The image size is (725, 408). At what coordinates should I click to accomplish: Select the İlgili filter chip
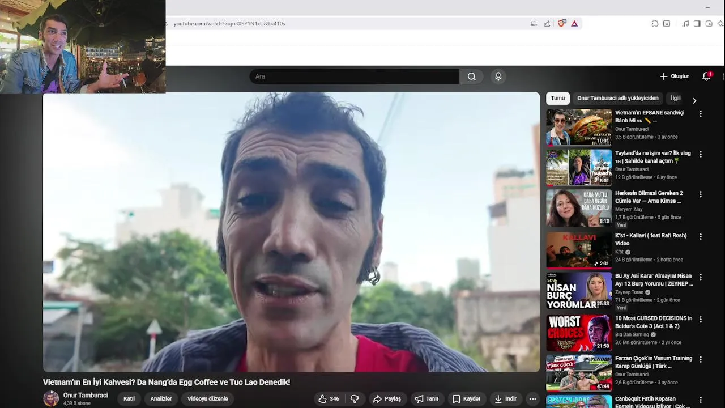click(676, 98)
